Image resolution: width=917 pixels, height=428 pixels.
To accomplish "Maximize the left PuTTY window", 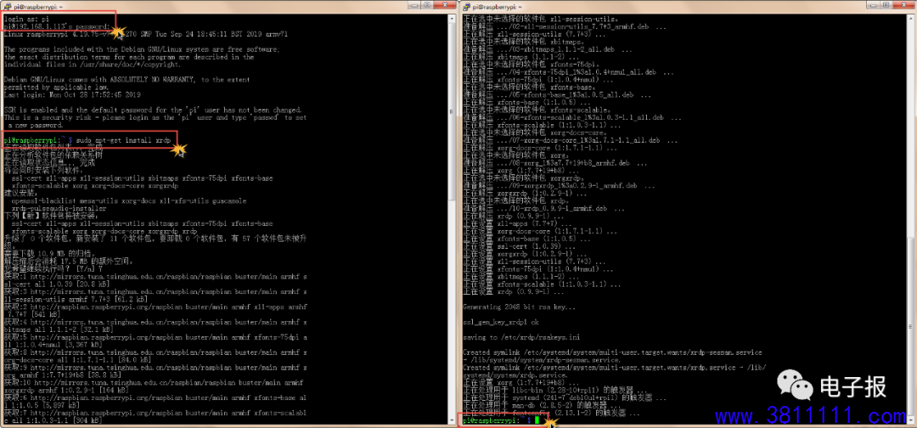I will (427, 5).
